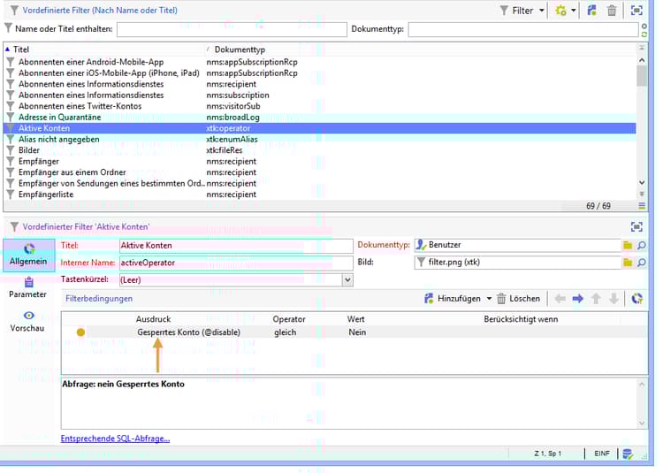Click the 69 / 69 record counter
Viewport: 663px width, 473px height.
(598, 206)
